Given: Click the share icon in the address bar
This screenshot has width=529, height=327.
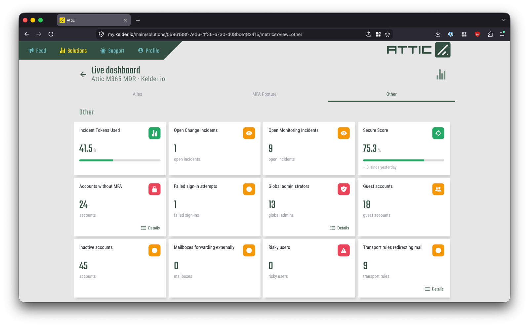Looking at the screenshot, I should point(368,34).
